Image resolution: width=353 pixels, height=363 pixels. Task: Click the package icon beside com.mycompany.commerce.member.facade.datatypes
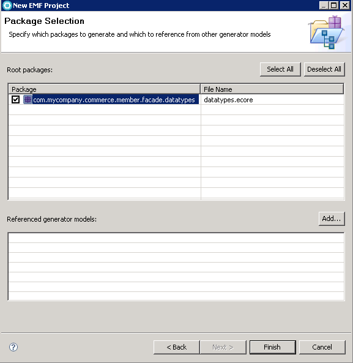[x=28, y=100]
